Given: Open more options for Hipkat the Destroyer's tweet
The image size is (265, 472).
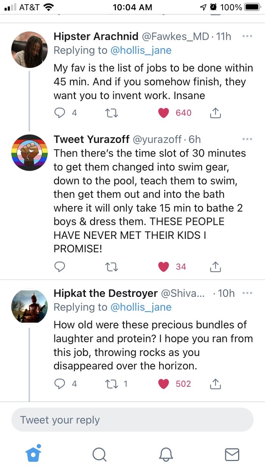Looking at the screenshot, I should click(x=247, y=293).
